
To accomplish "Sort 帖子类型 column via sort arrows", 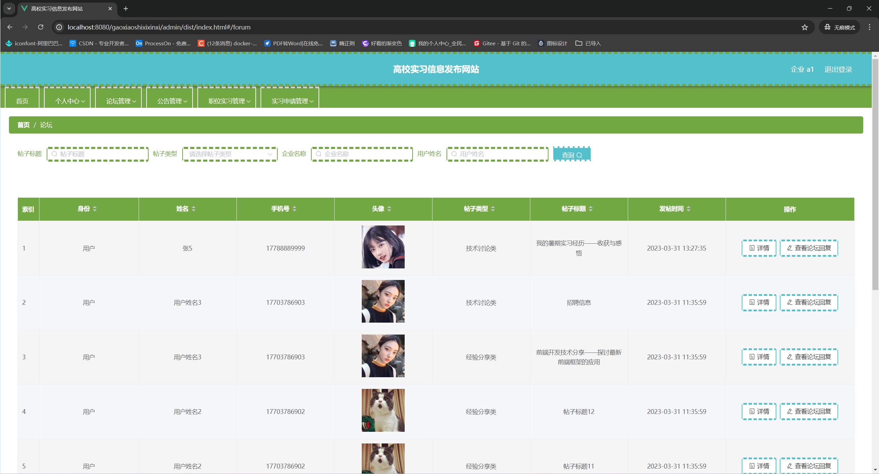I will pos(493,209).
